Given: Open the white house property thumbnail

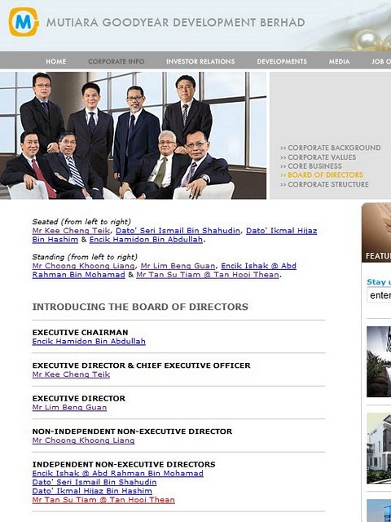Looking at the screenshot, I should point(379,448).
